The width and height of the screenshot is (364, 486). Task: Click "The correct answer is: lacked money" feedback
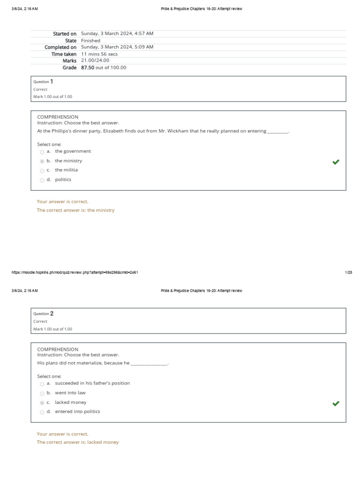coord(78,442)
